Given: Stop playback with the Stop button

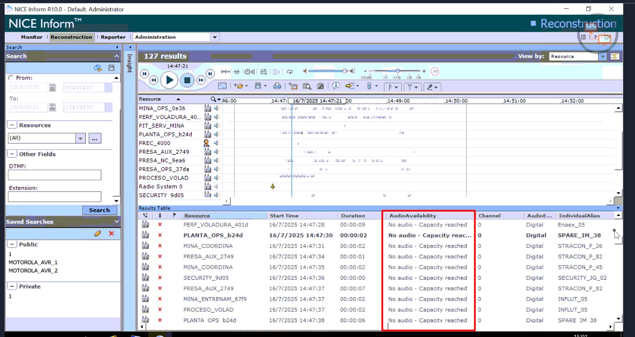Looking at the screenshot, I should [188, 80].
